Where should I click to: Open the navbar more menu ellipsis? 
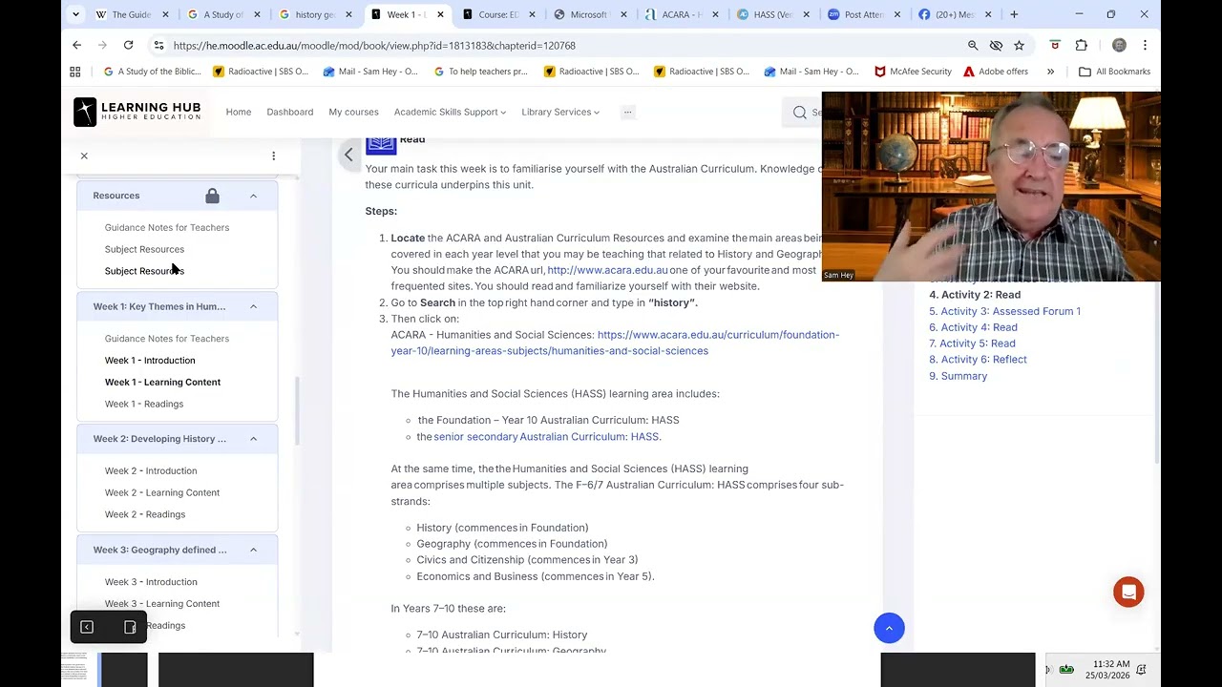coord(627,113)
